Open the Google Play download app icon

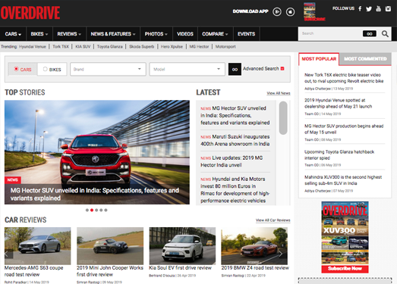277,11
